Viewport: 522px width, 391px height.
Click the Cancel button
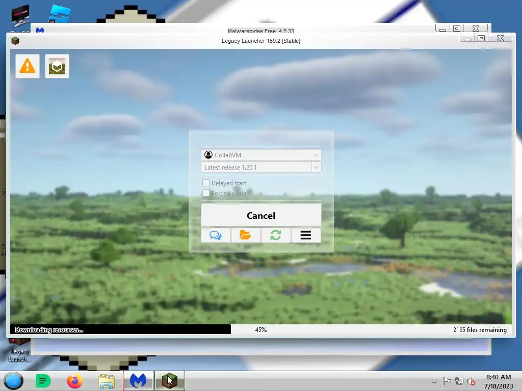pos(261,215)
